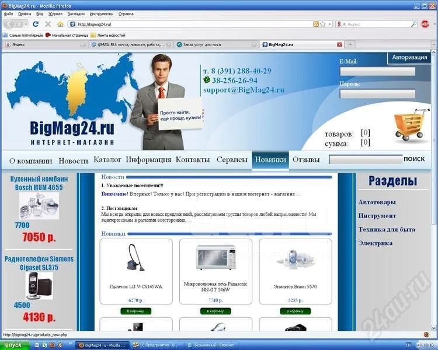Open the Лента новостей bookmark folder
Viewport: 438px width, 350px height.
coord(108,36)
